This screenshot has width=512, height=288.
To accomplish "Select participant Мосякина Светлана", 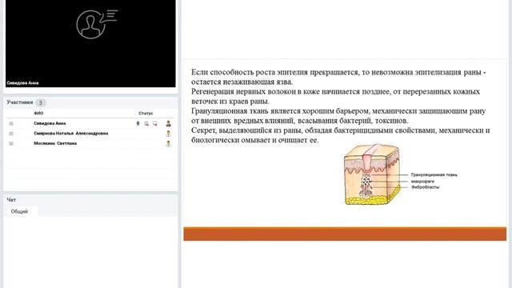I will point(55,143).
